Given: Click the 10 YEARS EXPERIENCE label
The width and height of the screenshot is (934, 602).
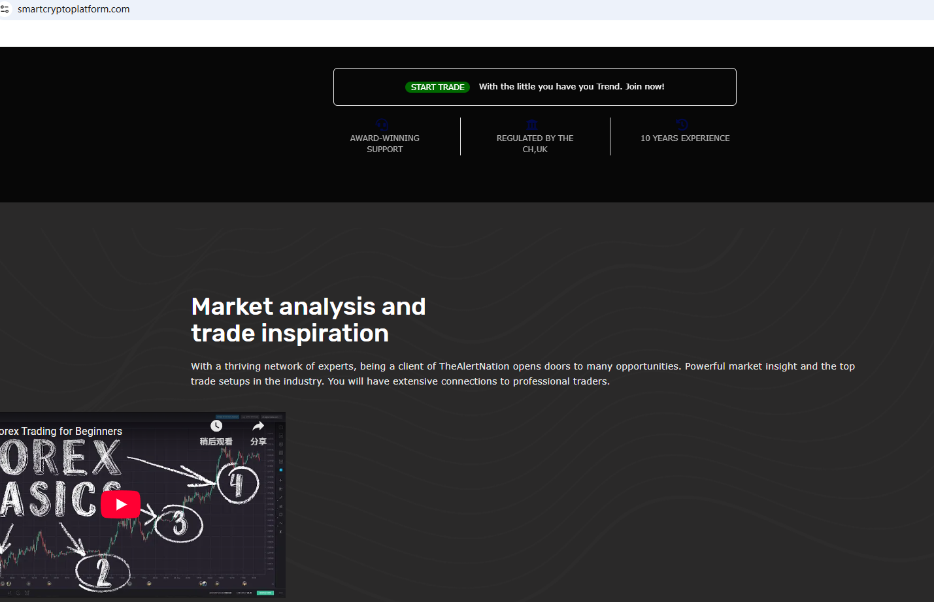Looking at the screenshot, I should pos(685,138).
